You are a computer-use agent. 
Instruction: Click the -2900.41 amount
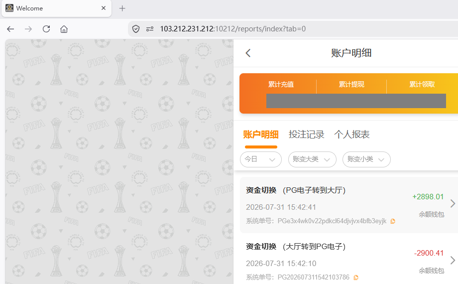(429, 253)
